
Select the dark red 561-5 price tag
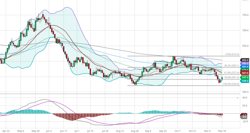[x=245, y=73]
